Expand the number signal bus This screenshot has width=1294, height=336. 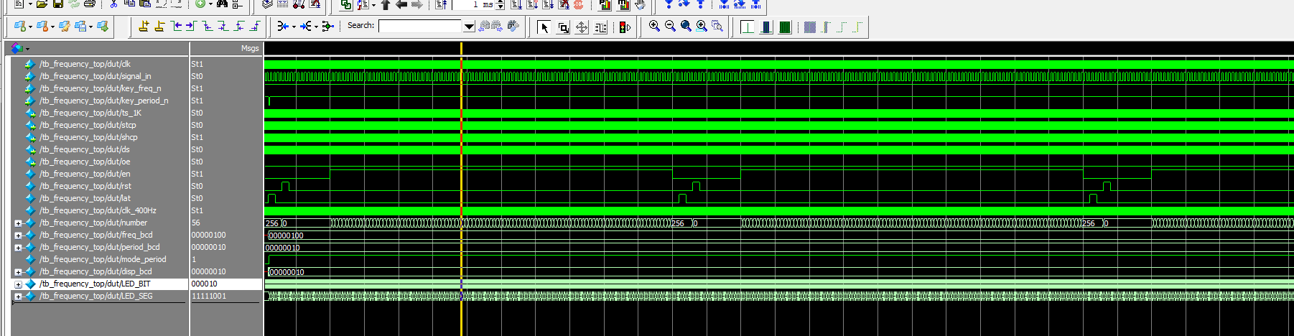[x=18, y=223]
